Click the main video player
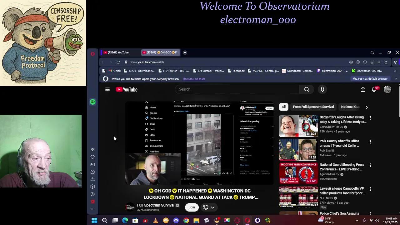The height and width of the screenshot is (225, 400). coord(199,143)
